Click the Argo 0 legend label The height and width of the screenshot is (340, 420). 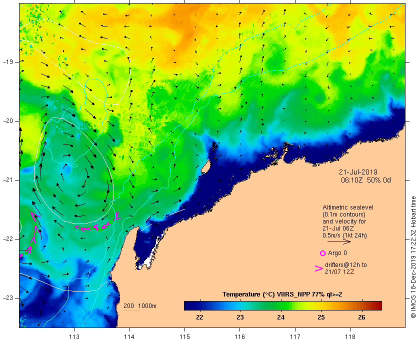tap(337, 253)
